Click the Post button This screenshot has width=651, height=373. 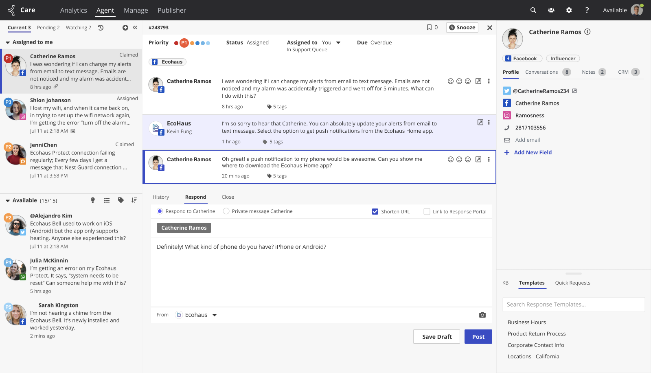point(478,337)
